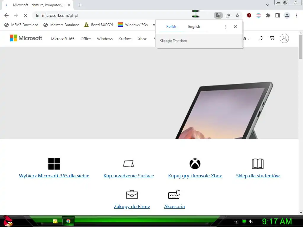Open the Bonzi BUDDY! bookmark

click(99, 25)
